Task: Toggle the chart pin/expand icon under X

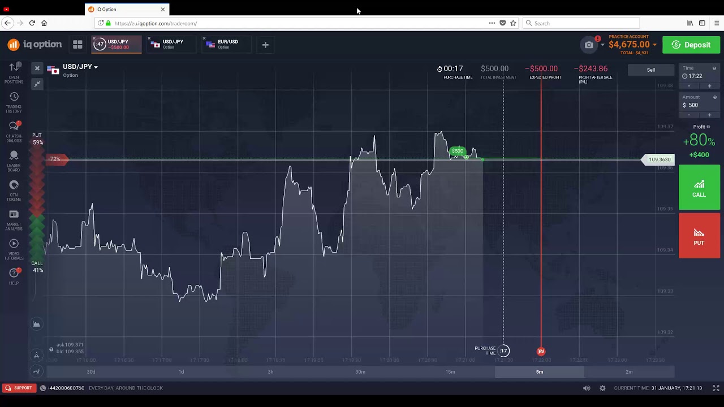Action: tap(37, 84)
